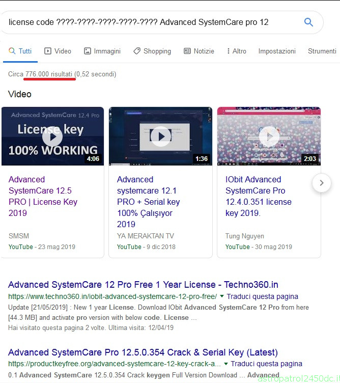
Task: Expand dropdown arrow beside techno360.in URL
Action: click(222, 296)
